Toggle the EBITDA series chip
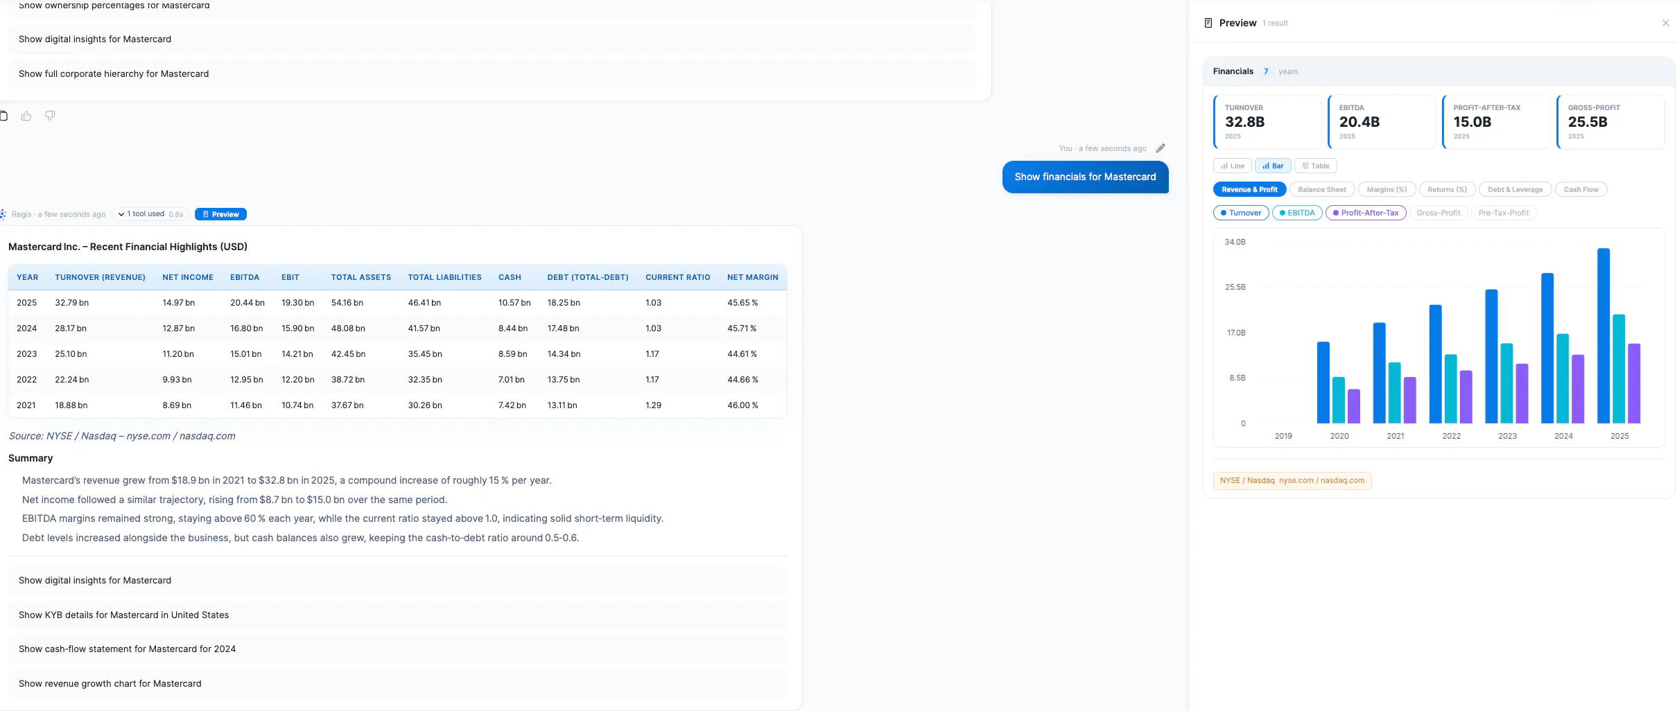Image resolution: width=1677 pixels, height=711 pixels. [1297, 213]
